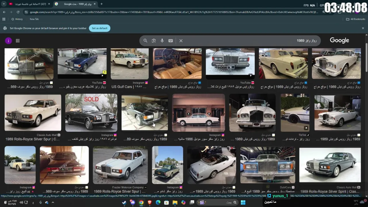
Task: Open the TikTok Rolls-Royce video thumbnail
Action: point(295,113)
